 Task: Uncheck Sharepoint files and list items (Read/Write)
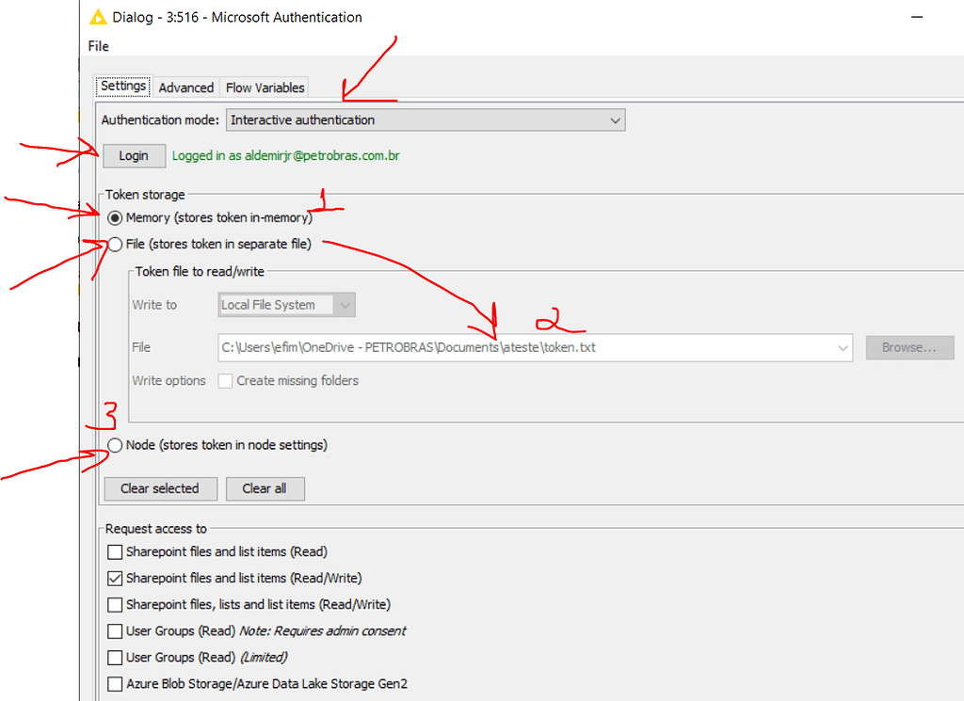click(115, 578)
